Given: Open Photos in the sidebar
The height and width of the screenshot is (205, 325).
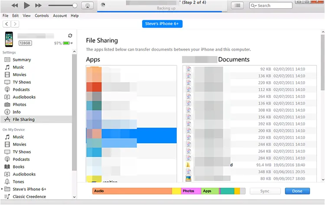Looking at the screenshot, I should tap(19, 105).
